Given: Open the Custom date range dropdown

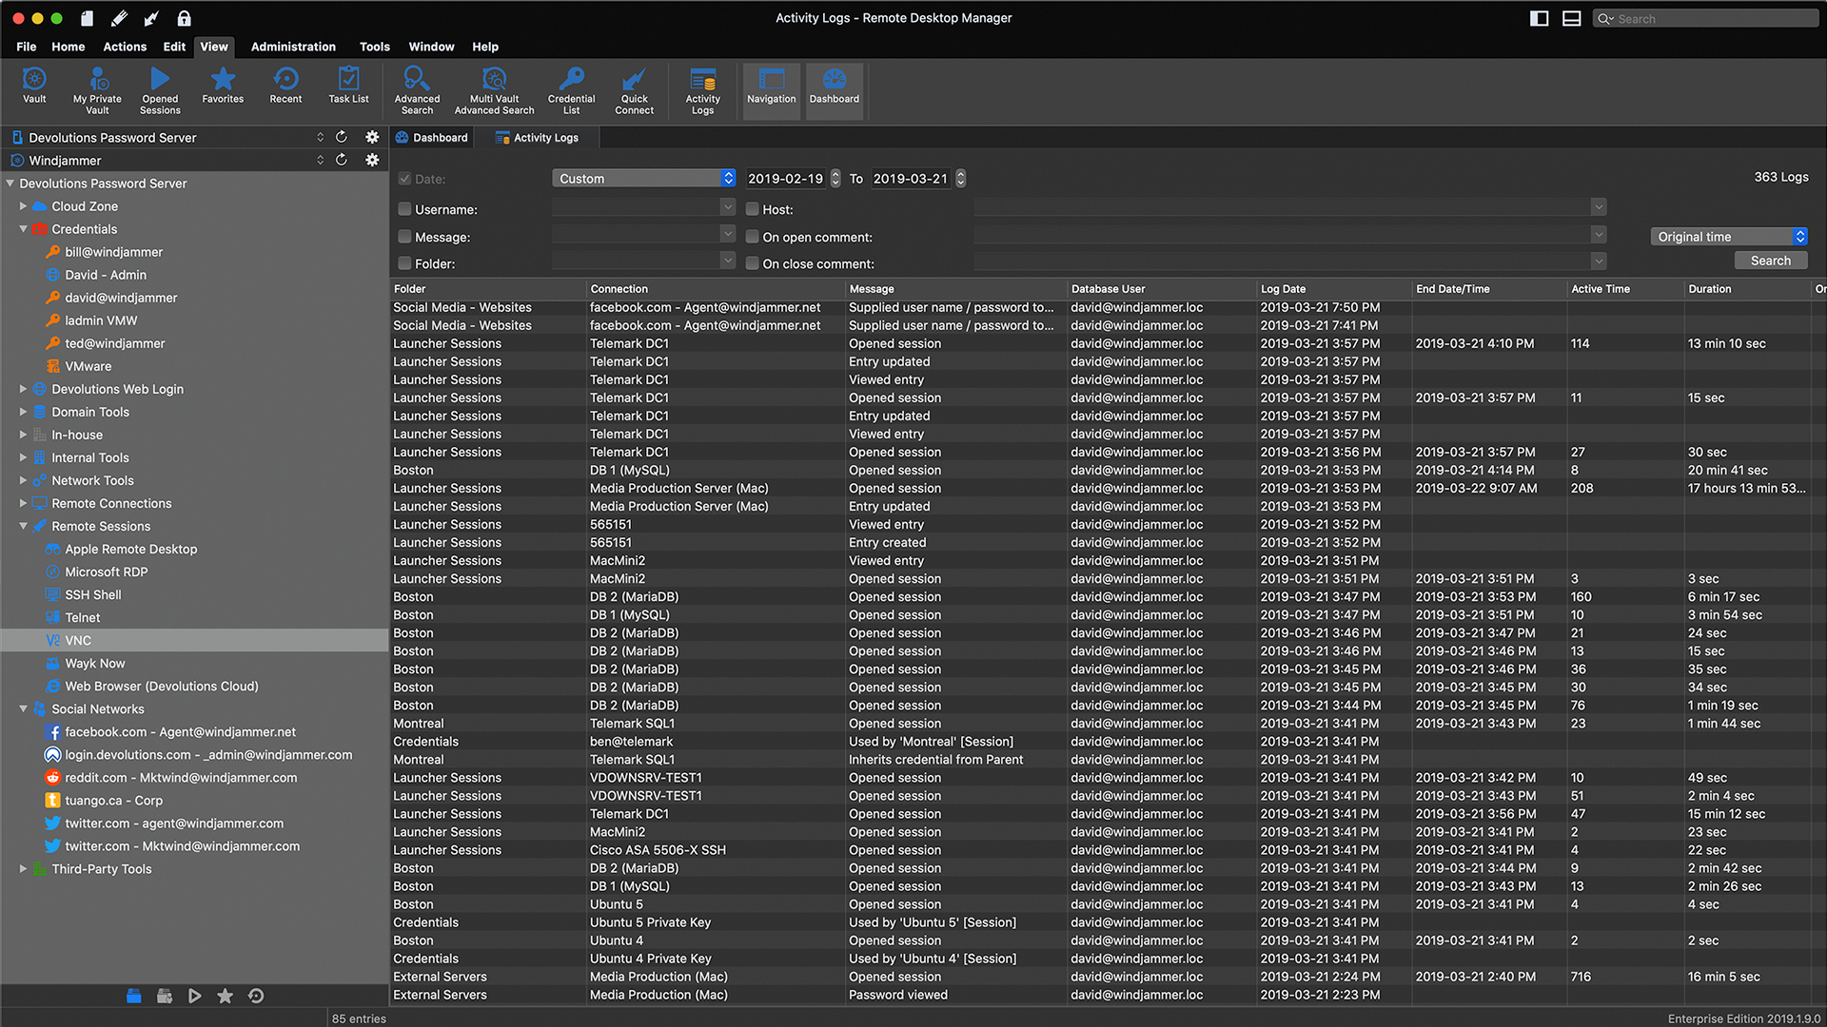Looking at the screenshot, I should click(x=644, y=178).
